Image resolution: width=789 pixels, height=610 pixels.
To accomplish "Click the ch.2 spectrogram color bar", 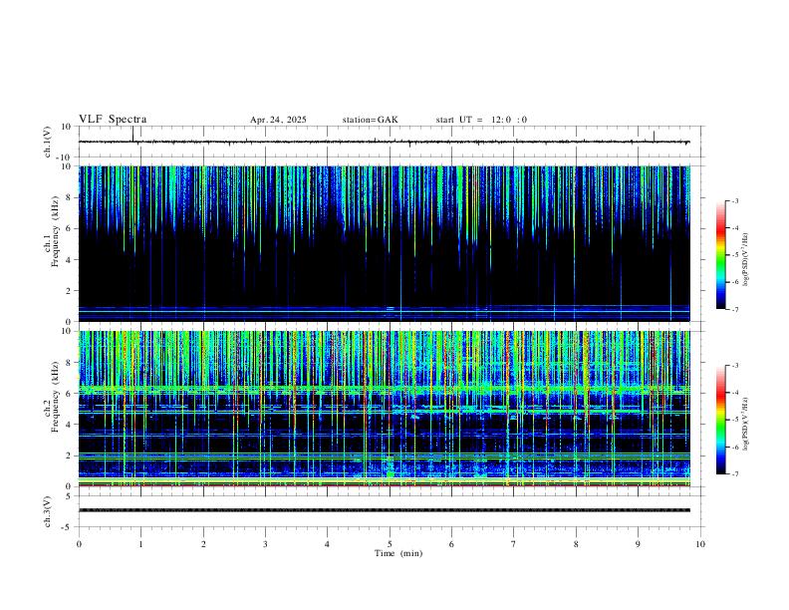I will 720,420.
